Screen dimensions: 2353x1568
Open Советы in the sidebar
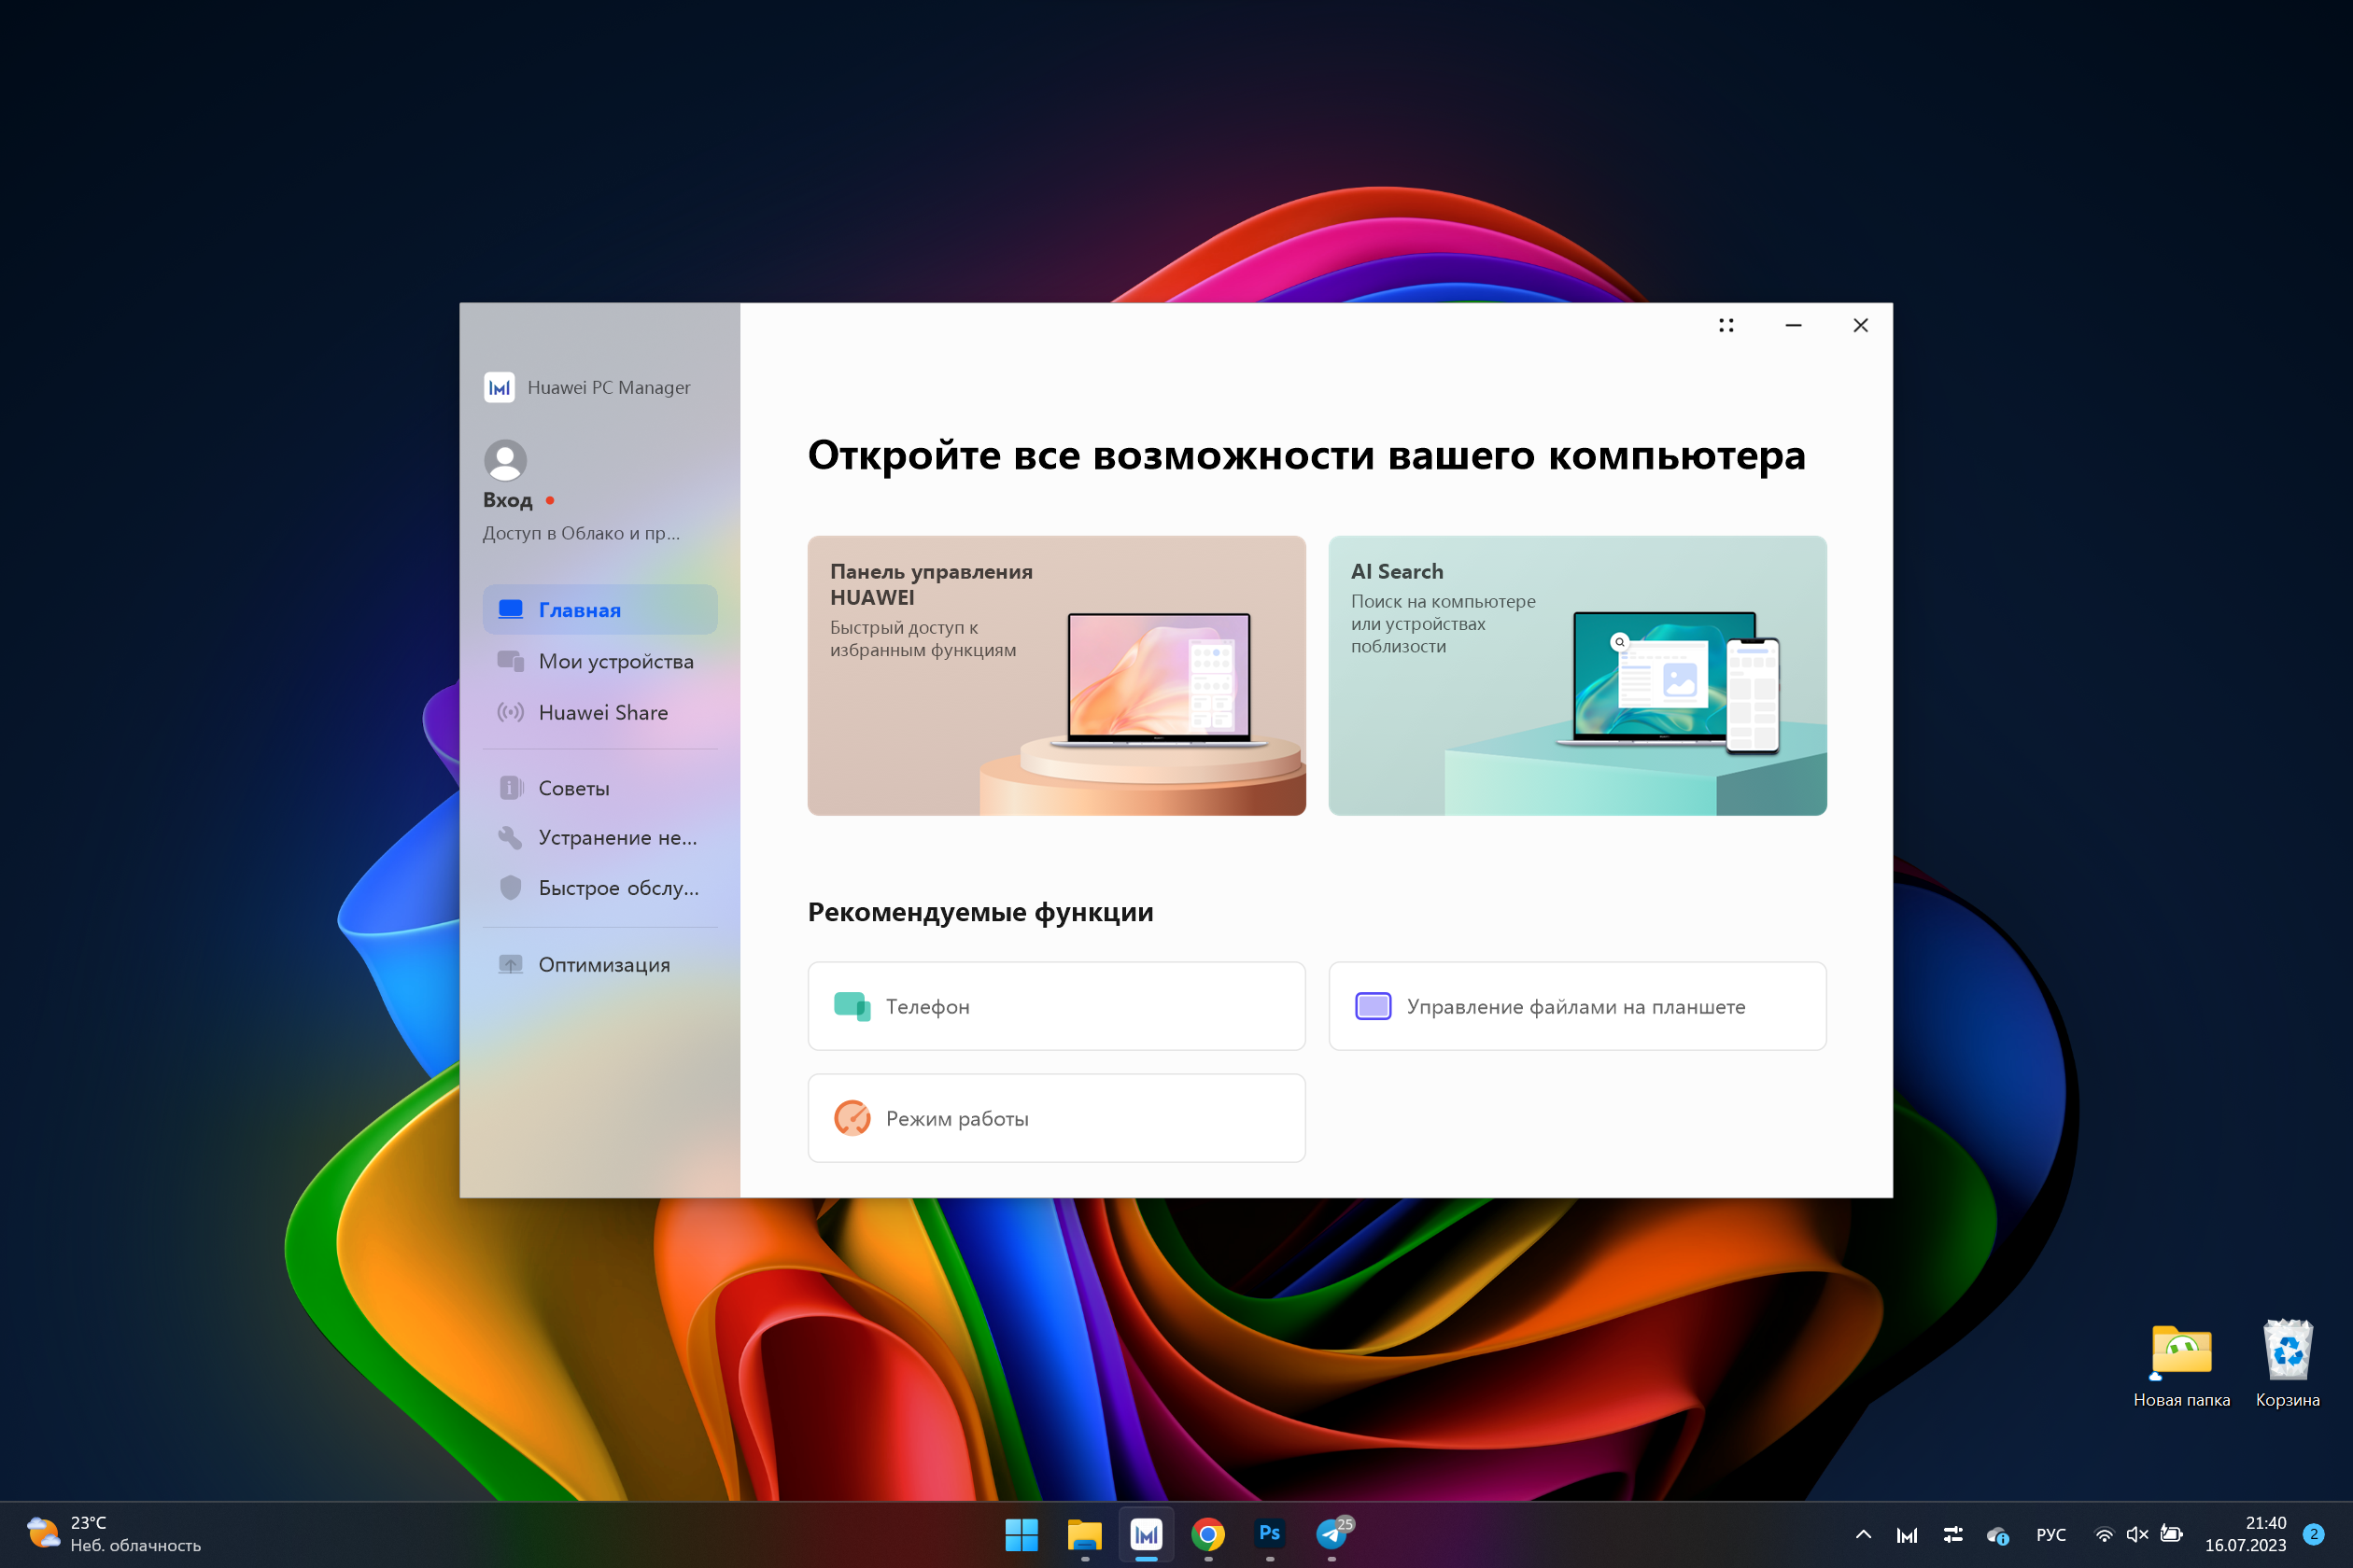[599, 788]
